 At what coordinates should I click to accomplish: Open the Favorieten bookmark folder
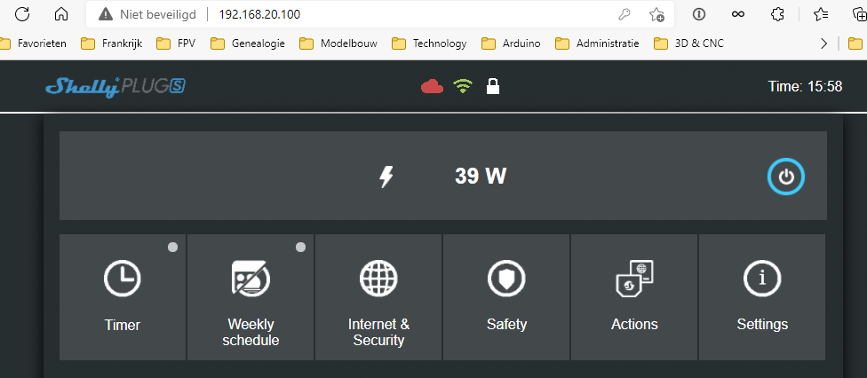(34, 43)
